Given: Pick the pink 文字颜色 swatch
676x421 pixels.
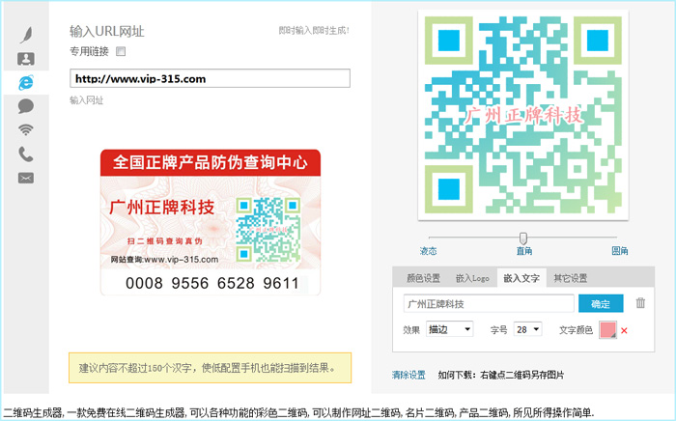Looking at the screenshot, I should point(607,330).
